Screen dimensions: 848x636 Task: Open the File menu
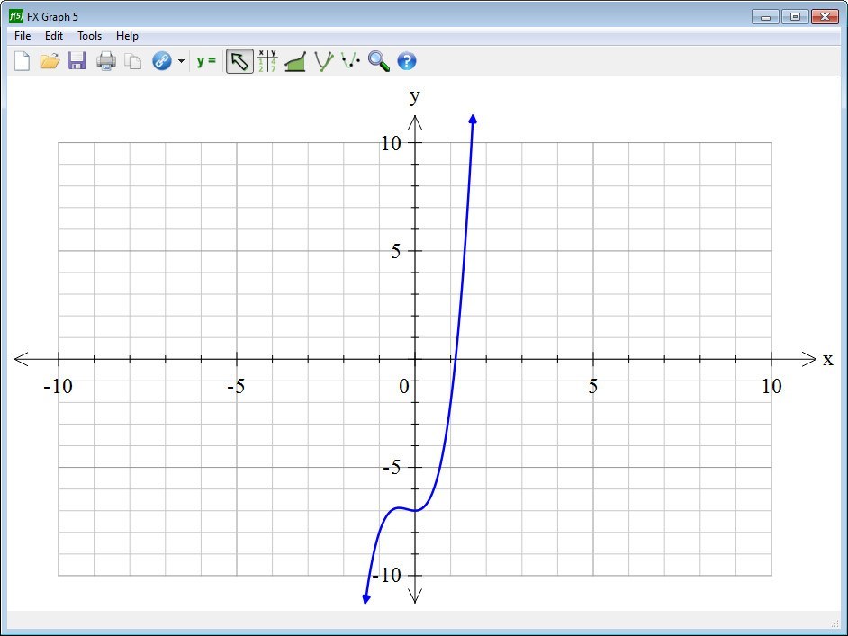(23, 36)
